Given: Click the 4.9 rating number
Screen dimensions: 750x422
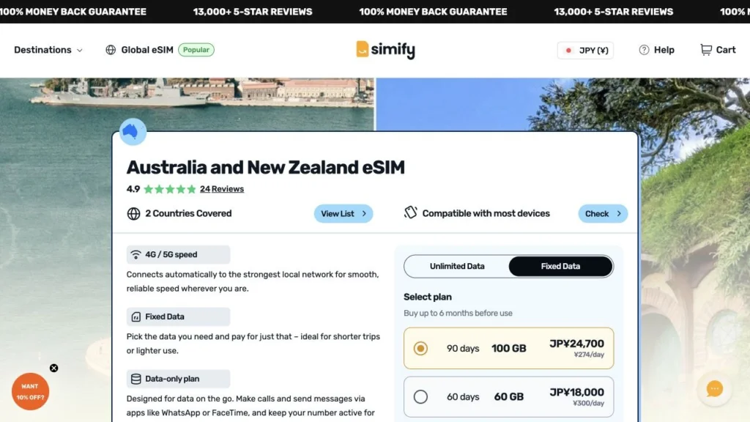Looking at the screenshot, I should click(133, 189).
